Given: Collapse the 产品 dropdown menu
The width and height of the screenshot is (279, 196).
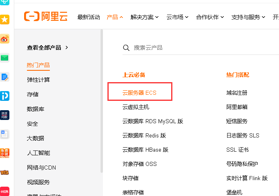Looking at the screenshot, I should 115,17.
